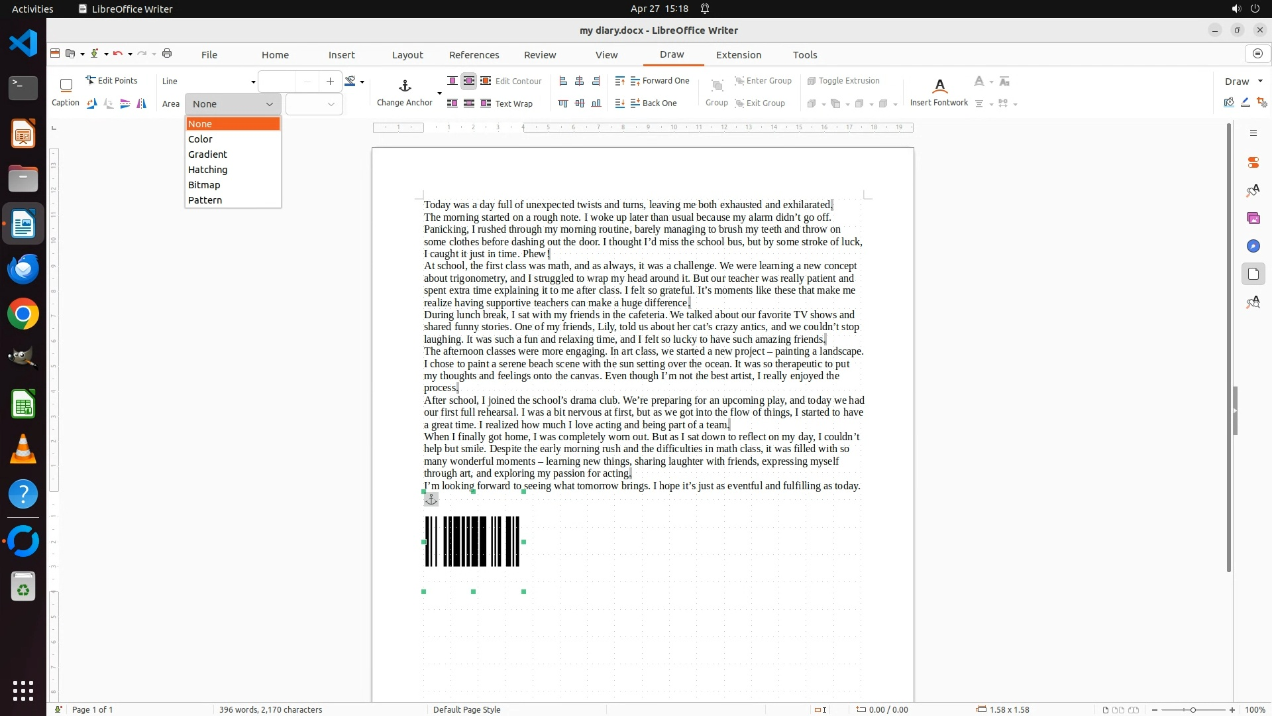The height and width of the screenshot is (716, 1272).
Task: Open the Gallery panel in the sidebar
Action: click(x=1253, y=219)
